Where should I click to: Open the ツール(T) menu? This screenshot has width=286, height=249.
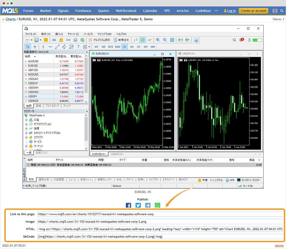[88, 34]
